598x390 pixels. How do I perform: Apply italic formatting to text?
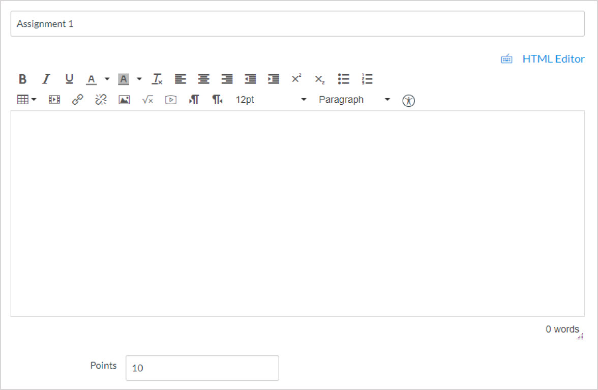(x=46, y=79)
